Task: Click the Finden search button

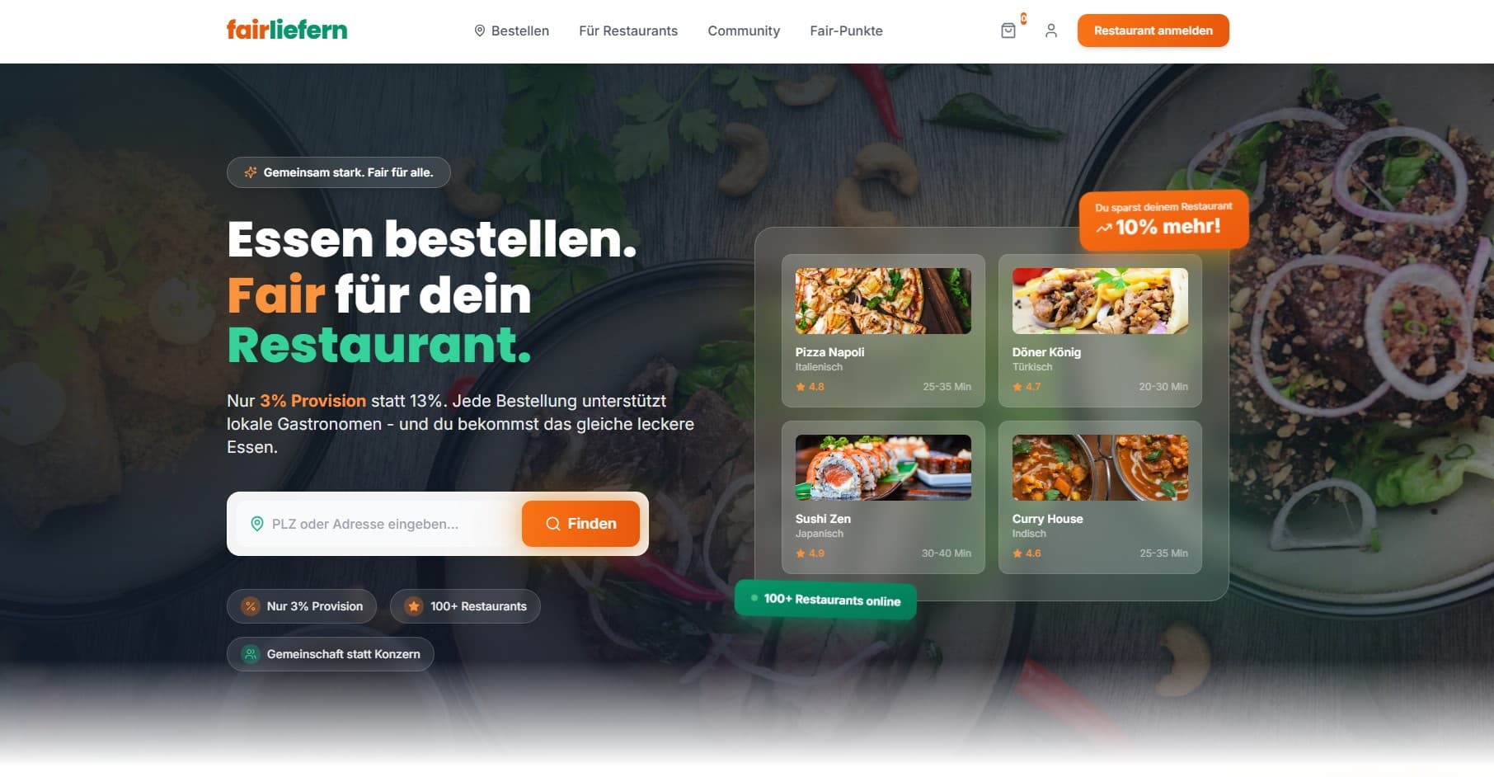Action: (x=580, y=524)
